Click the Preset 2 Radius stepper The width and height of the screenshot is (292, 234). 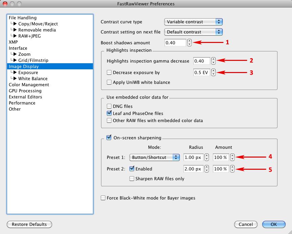click(206, 169)
